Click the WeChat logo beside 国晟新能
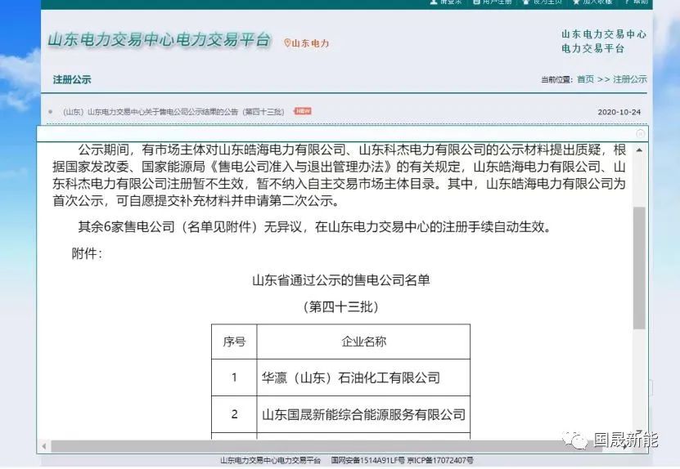The height and width of the screenshot is (469, 680). click(579, 441)
